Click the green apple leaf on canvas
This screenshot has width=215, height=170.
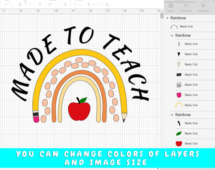point(83,100)
